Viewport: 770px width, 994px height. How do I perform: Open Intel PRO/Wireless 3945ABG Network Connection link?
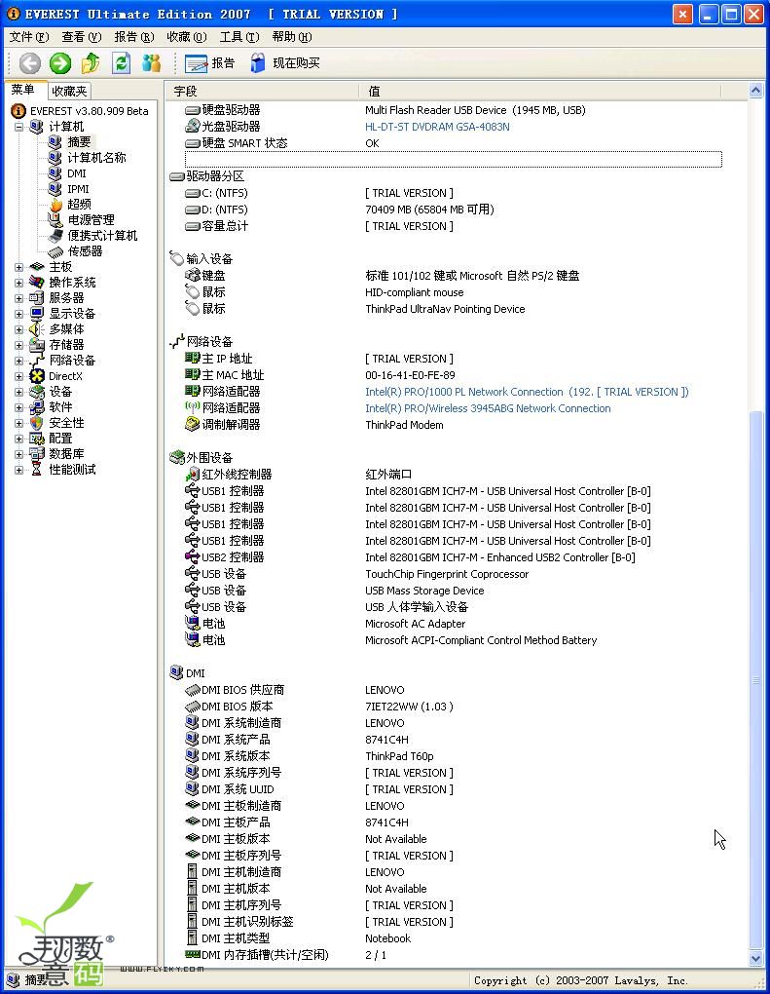tap(488, 408)
